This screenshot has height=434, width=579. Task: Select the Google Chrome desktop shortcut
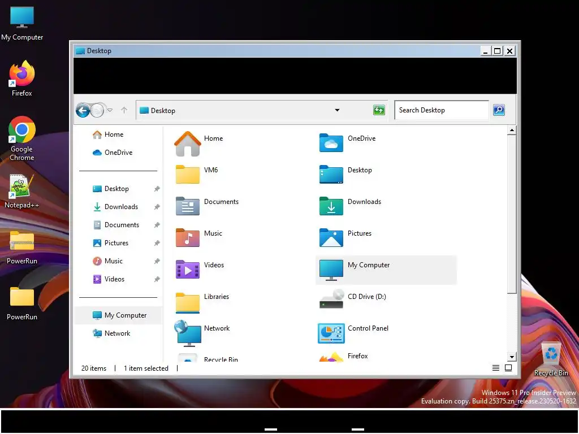[x=22, y=138]
